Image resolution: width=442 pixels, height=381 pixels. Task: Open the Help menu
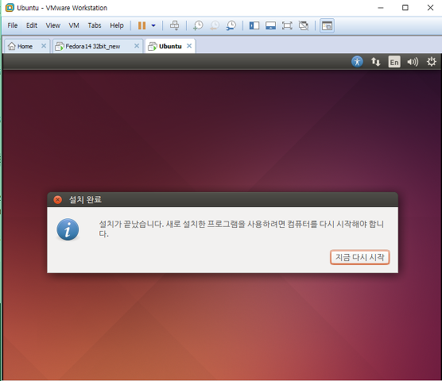coord(117,25)
